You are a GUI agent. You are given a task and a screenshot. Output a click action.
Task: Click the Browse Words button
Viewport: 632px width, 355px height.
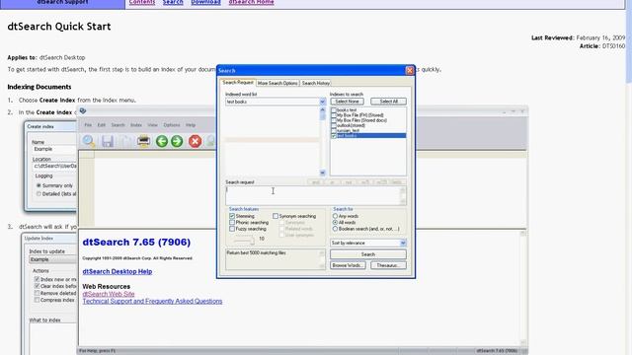click(348, 265)
